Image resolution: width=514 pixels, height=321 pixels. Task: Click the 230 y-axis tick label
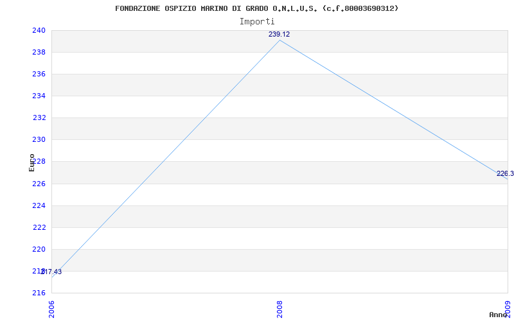(39, 139)
